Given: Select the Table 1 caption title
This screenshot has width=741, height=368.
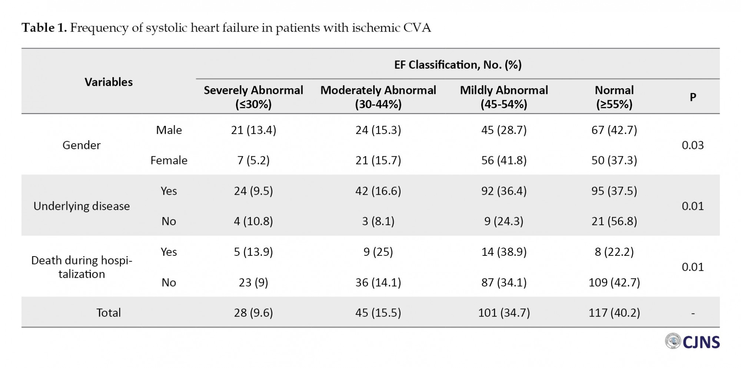Looking at the screenshot, I should click(226, 28).
